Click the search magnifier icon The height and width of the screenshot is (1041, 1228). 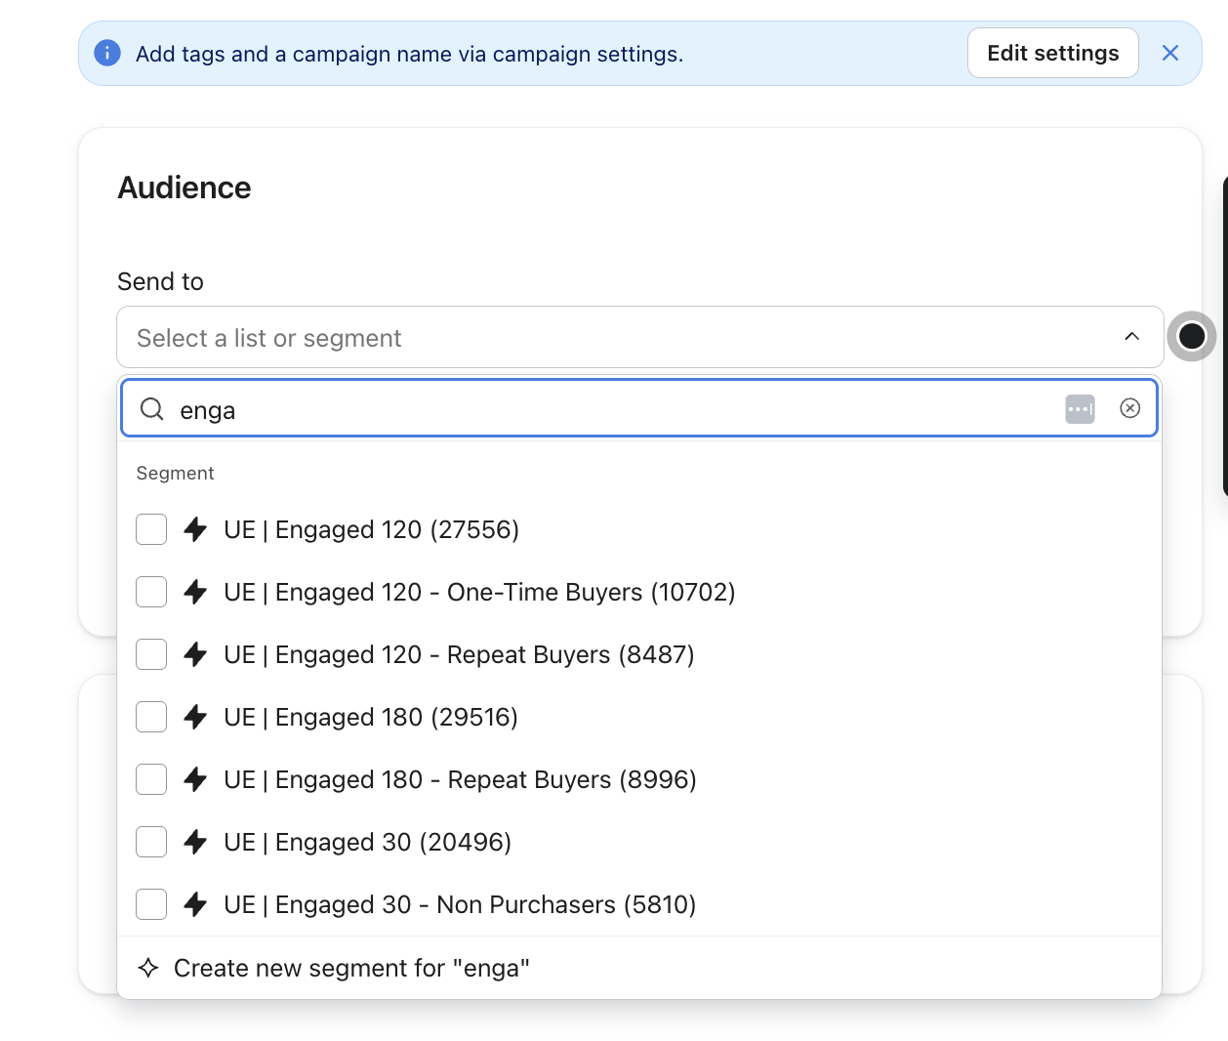point(152,409)
